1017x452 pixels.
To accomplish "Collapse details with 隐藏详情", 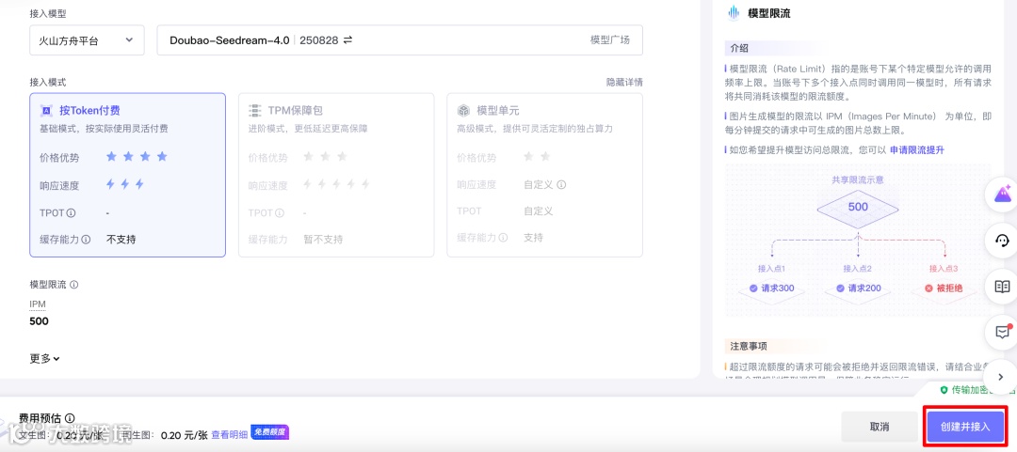I will tap(624, 83).
